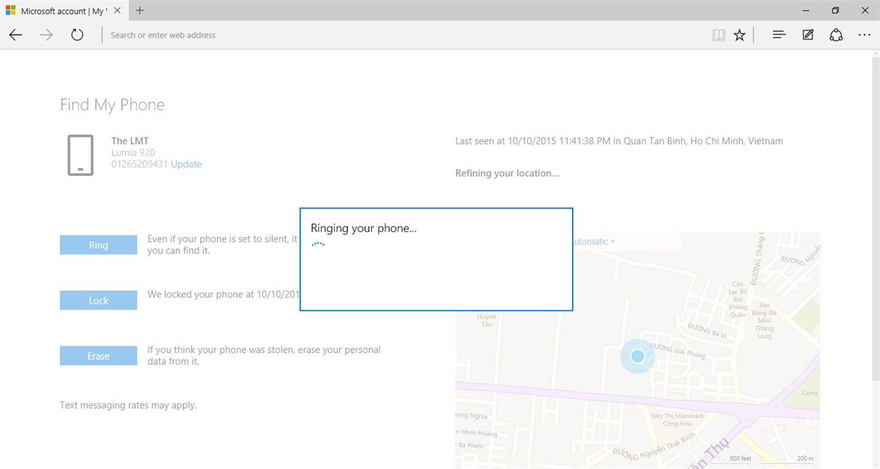880x469 pixels.
Task: Click the Erase button
Action: pos(98,356)
